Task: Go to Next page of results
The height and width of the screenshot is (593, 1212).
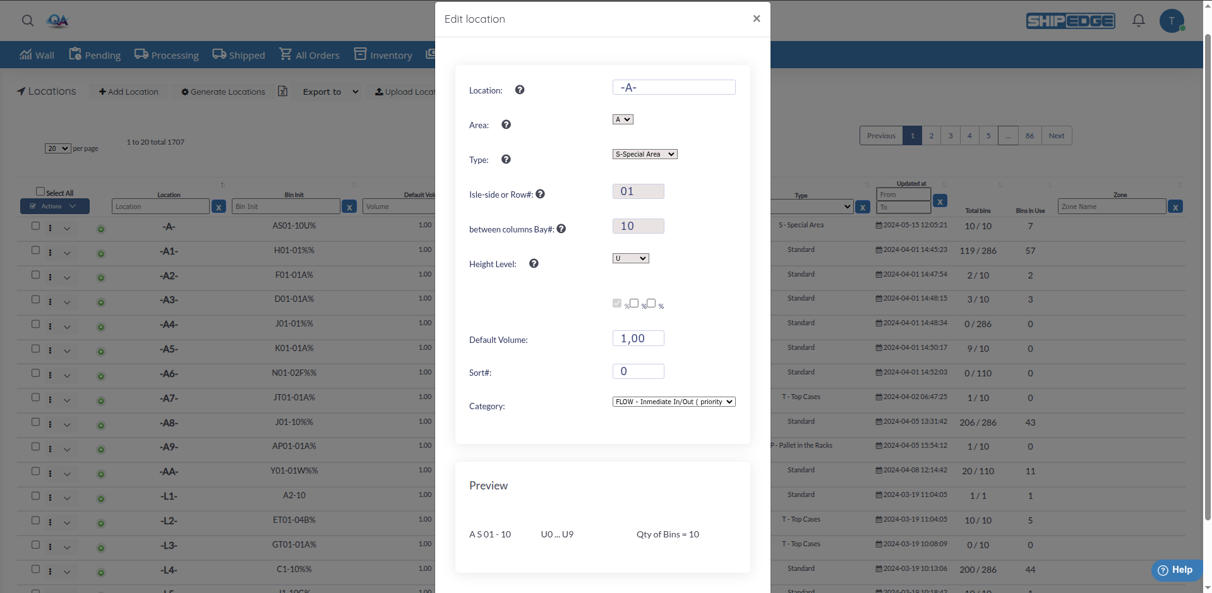Action: [x=1056, y=136]
